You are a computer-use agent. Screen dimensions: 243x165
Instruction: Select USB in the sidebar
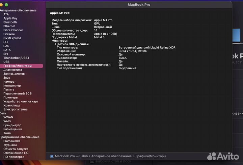click(6, 62)
